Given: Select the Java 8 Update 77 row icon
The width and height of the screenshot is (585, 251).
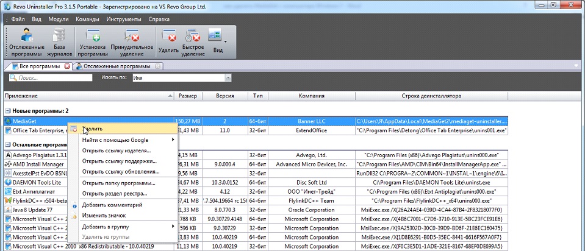Looking at the screenshot, I should (8, 210).
